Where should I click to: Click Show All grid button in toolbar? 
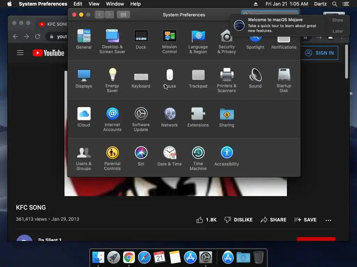click(123, 15)
